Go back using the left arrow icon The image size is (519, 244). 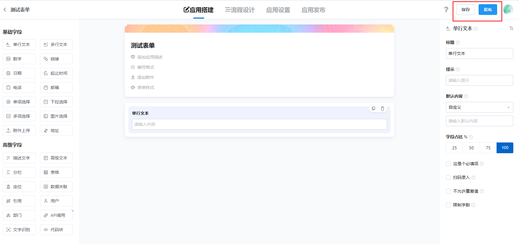coord(5,10)
